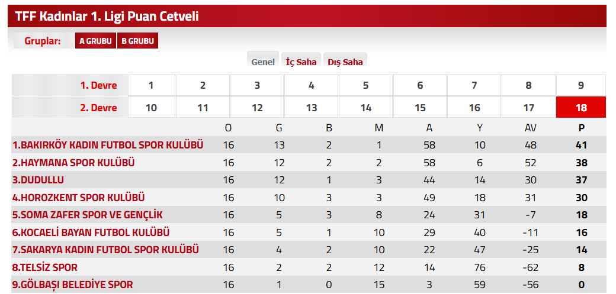The height and width of the screenshot is (294, 616).
Task: Jump to week 9 standings
Action: 581,85
